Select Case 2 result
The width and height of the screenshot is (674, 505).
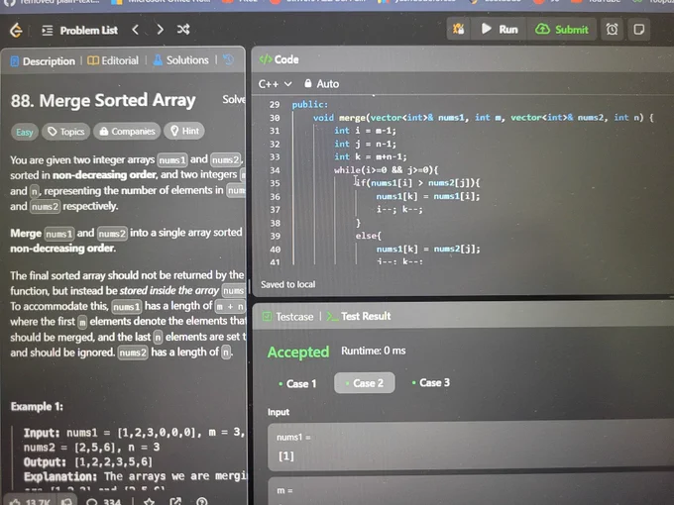point(365,383)
